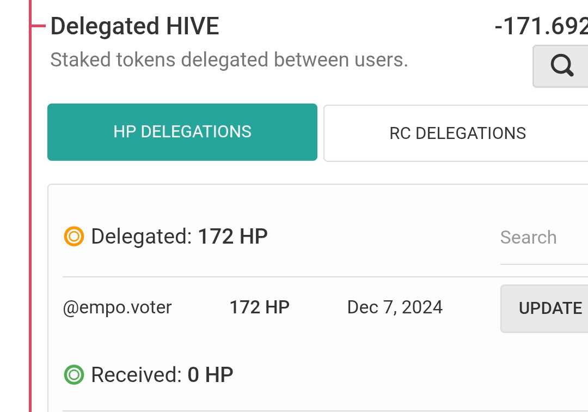This screenshot has width=588, height=412.
Task: Click the green Received circle icon
Action: [74, 375]
